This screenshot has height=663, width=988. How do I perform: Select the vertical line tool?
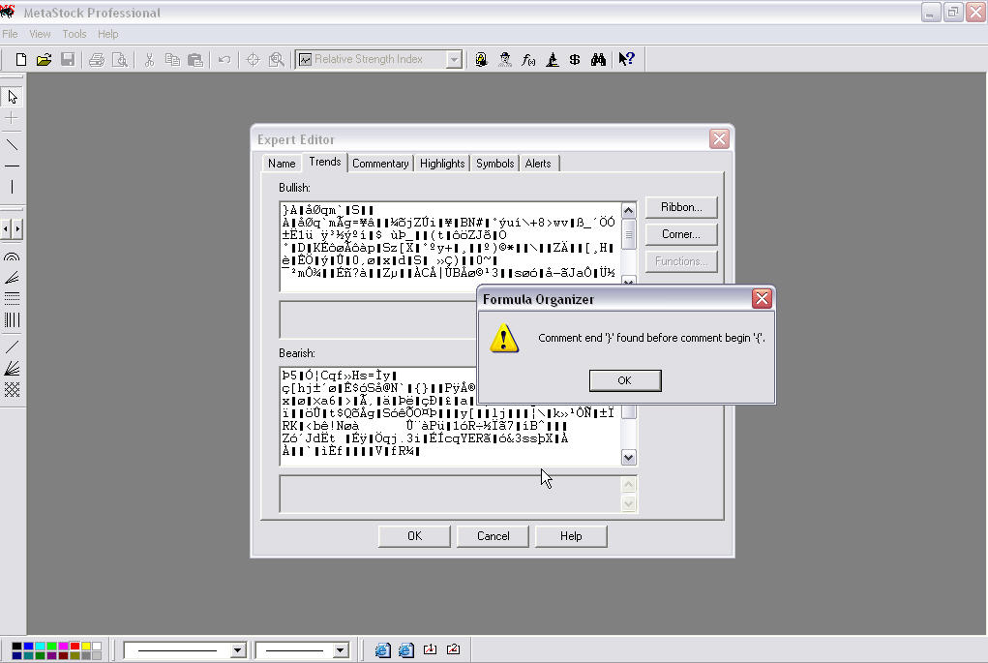pyautogui.click(x=12, y=187)
